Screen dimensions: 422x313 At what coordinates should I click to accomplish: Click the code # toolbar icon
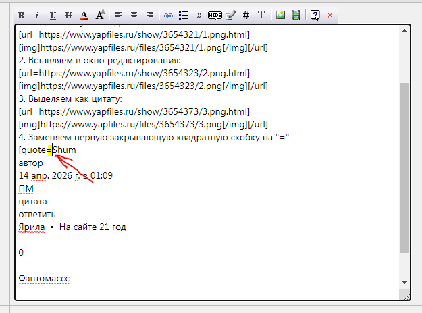[246, 14]
